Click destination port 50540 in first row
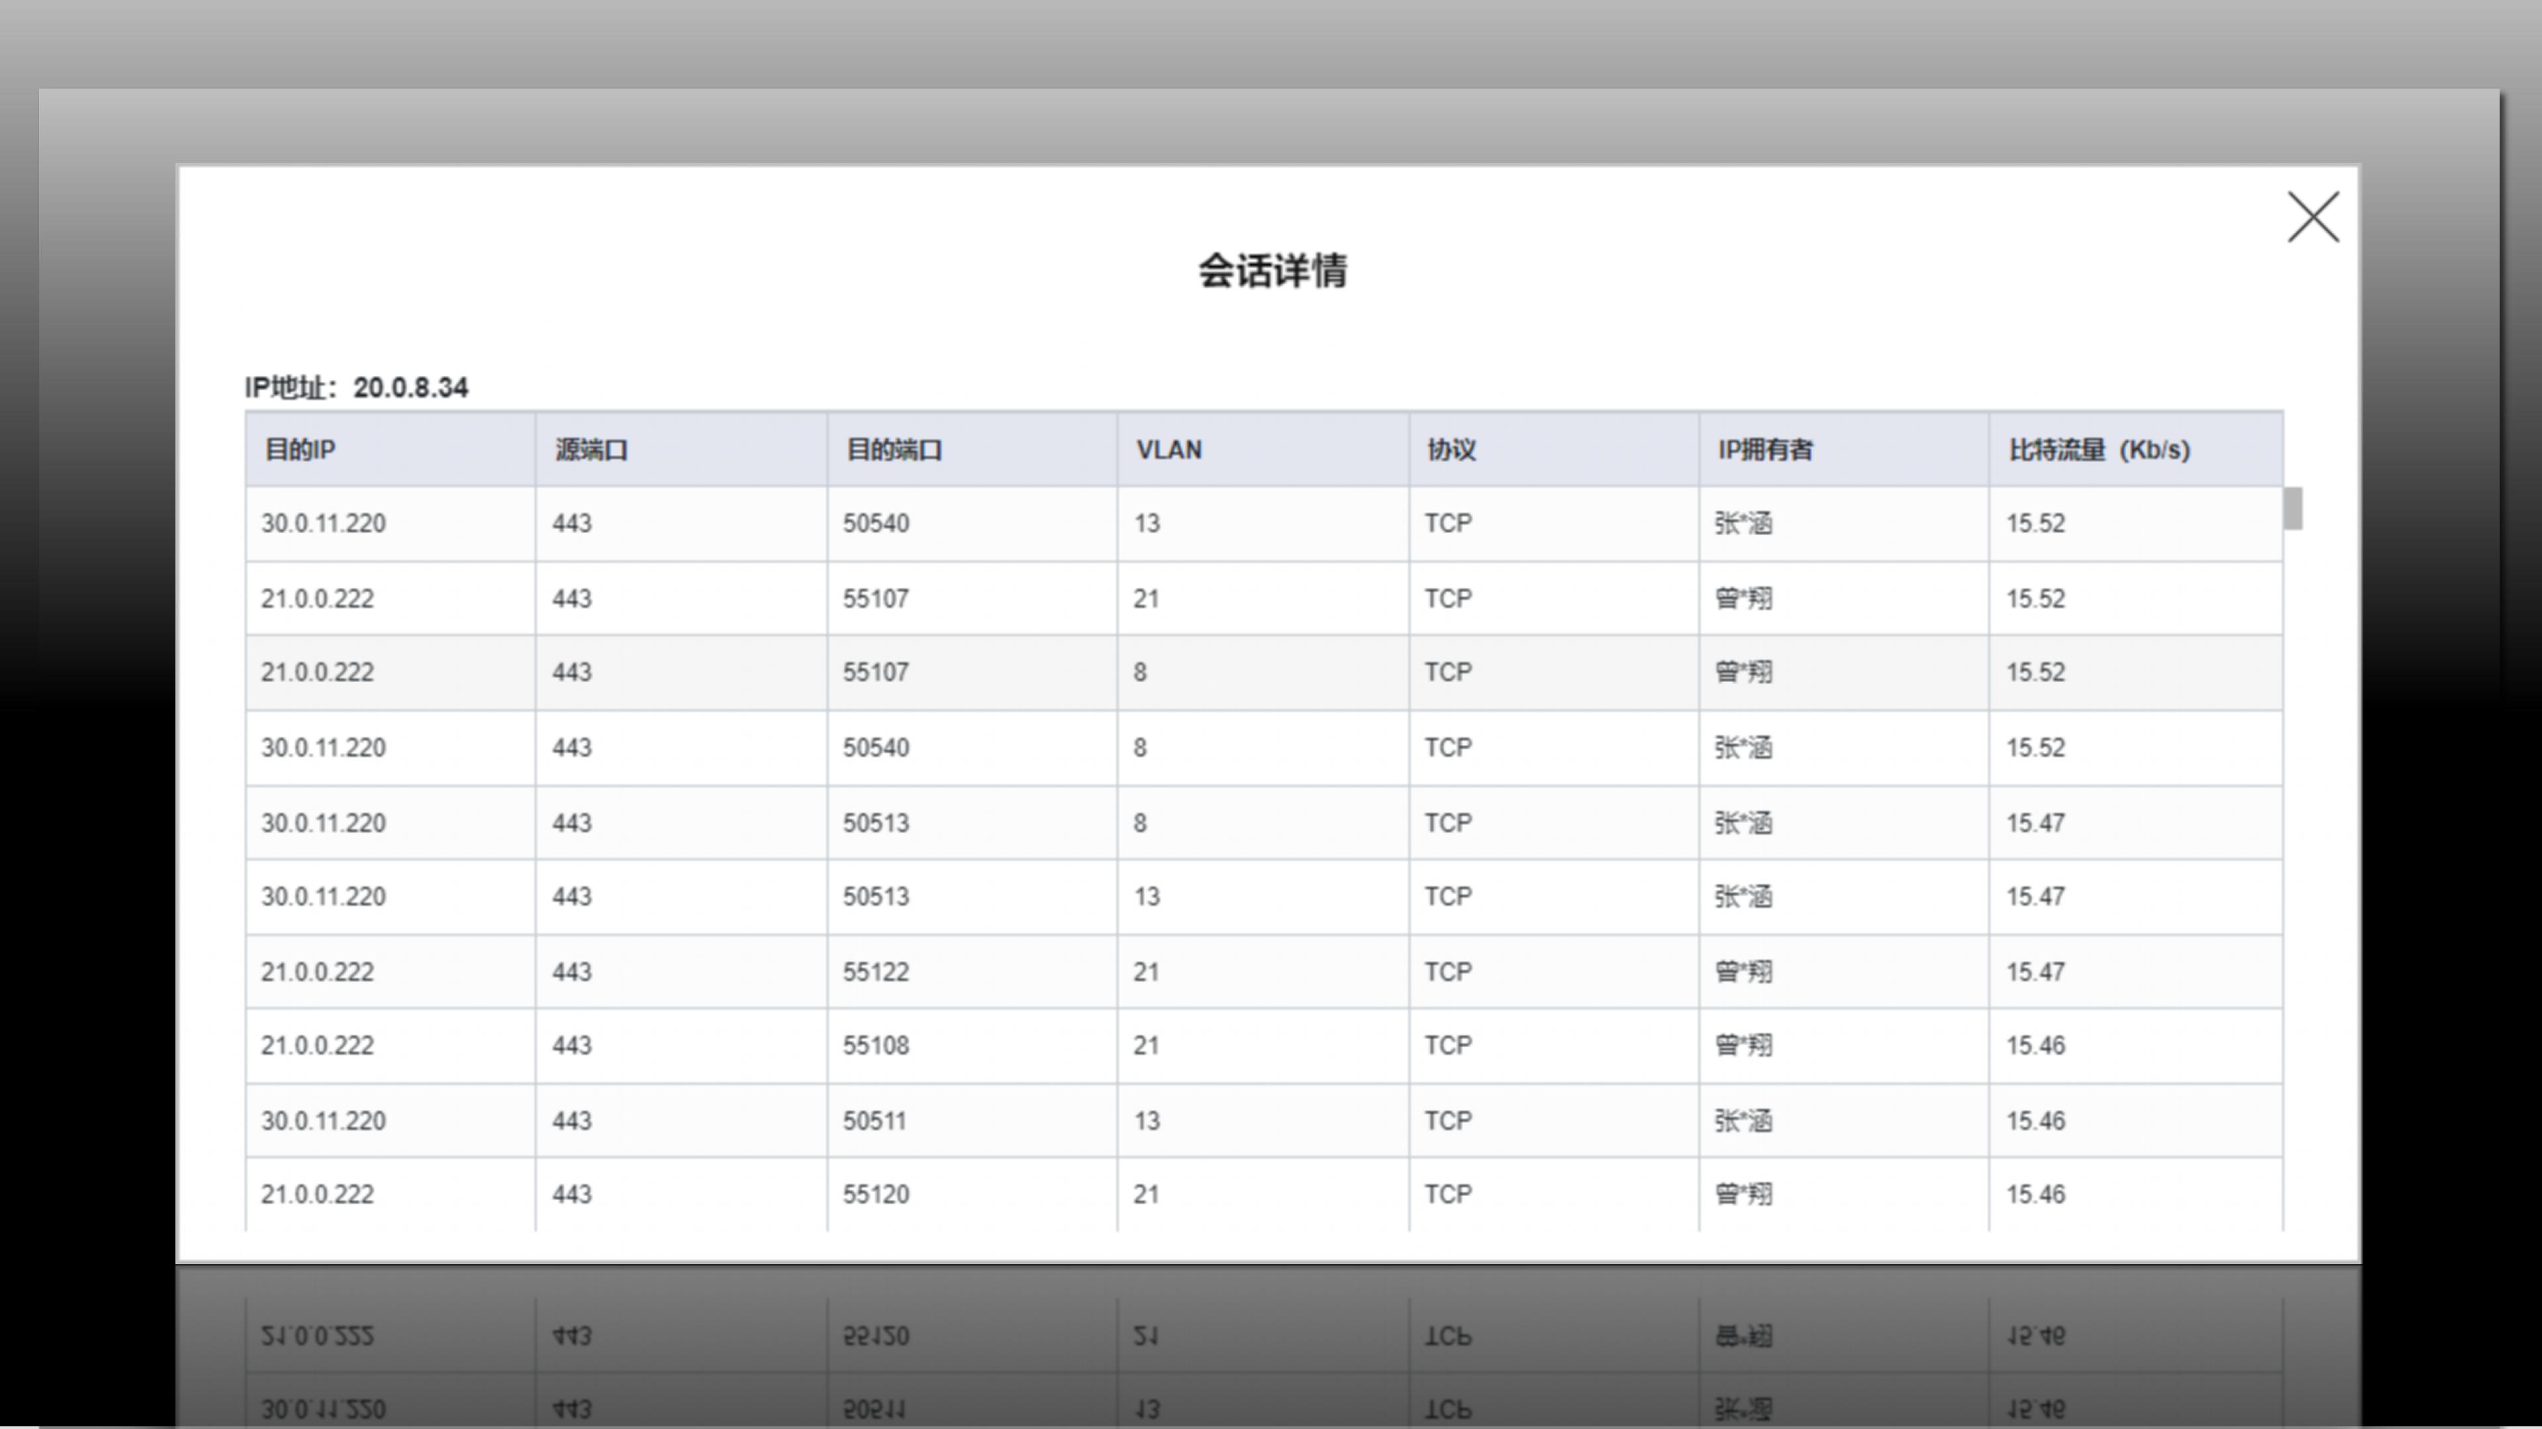 click(x=875, y=524)
